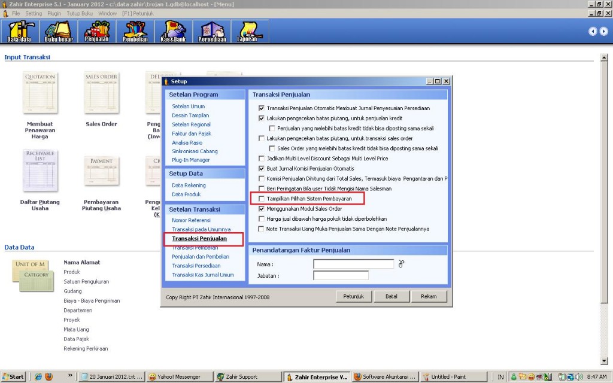Click the left navigation arrow icon
The image size is (613, 383).
[x=593, y=31]
